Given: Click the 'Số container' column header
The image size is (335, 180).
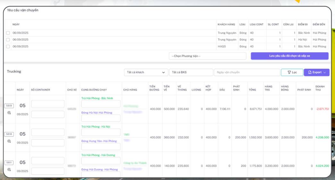Looking at the screenshot, I should tap(40, 90).
